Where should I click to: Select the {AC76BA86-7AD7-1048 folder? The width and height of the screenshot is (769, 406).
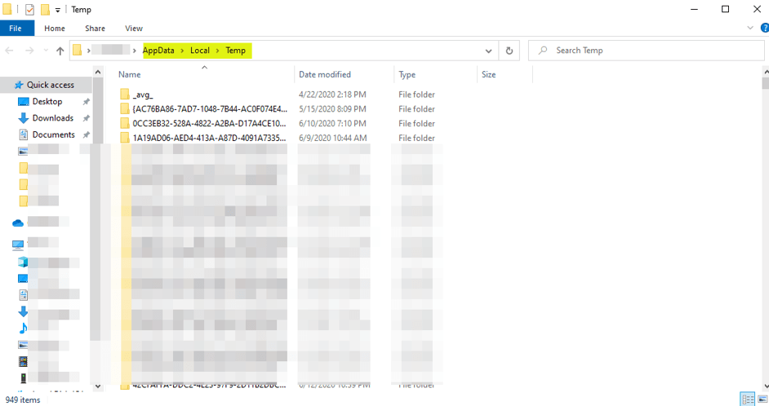point(210,108)
